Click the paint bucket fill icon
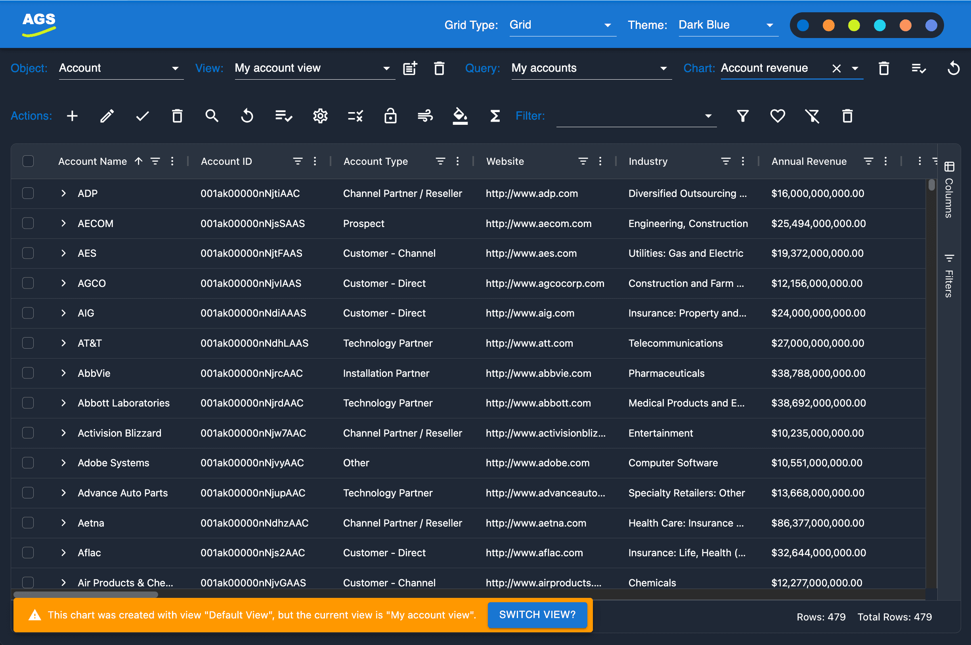This screenshot has height=645, width=971. [460, 116]
